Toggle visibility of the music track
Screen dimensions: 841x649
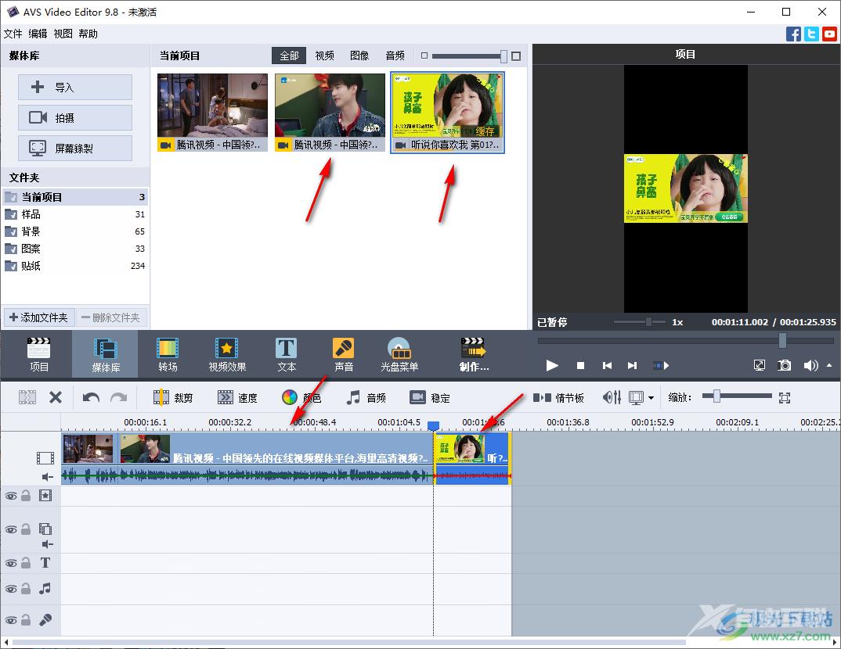click(x=11, y=589)
